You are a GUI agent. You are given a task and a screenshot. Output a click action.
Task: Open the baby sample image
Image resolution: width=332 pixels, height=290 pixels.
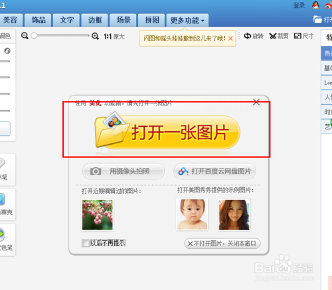pos(192,214)
